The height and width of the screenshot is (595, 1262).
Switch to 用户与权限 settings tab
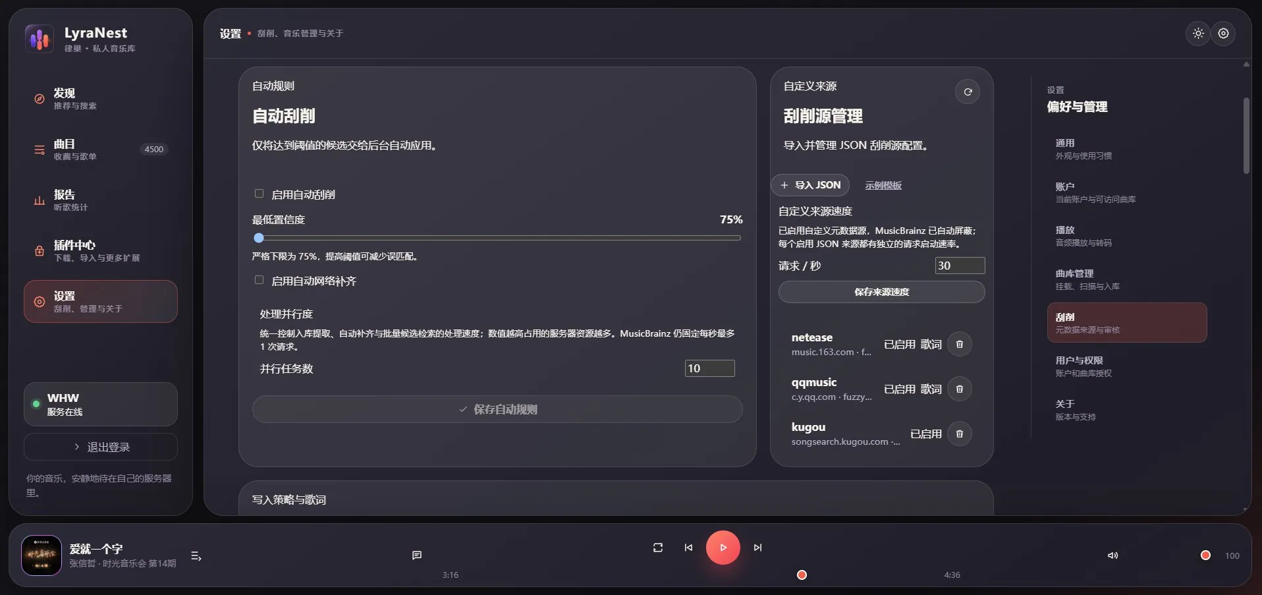tap(1127, 366)
